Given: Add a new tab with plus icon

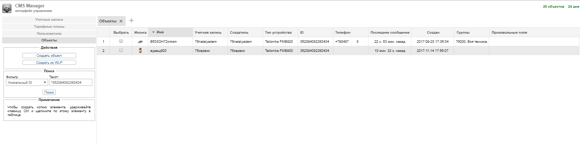Looking at the screenshot, I should (x=131, y=21).
